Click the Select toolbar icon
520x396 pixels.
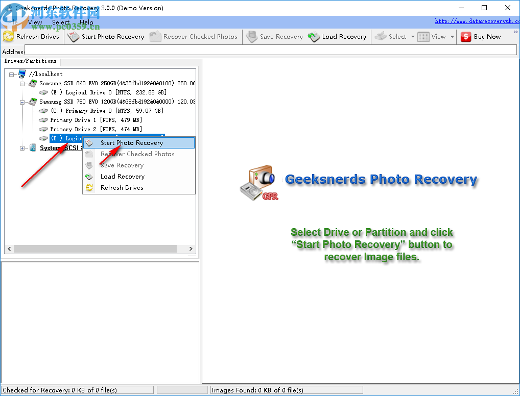pyautogui.click(x=381, y=36)
